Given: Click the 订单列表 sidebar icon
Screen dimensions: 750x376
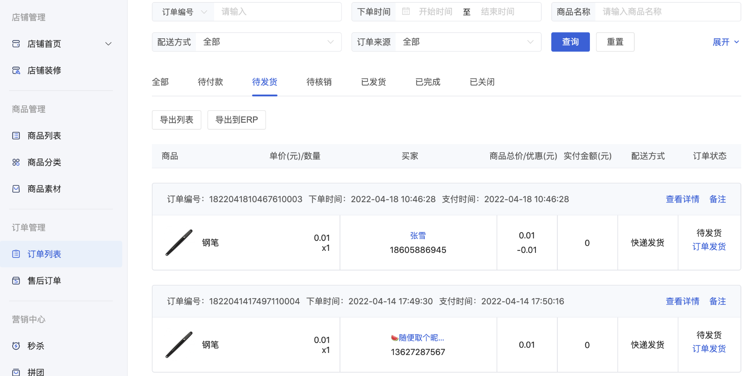Looking at the screenshot, I should pyautogui.click(x=16, y=254).
